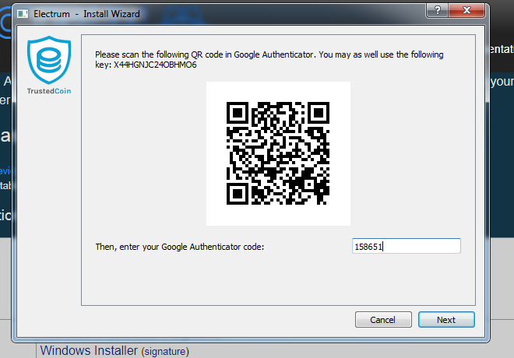The height and width of the screenshot is (358, 514).
Task: Click the 'Please scan the following QR code' instruction
Action: (x=269, y=60)
